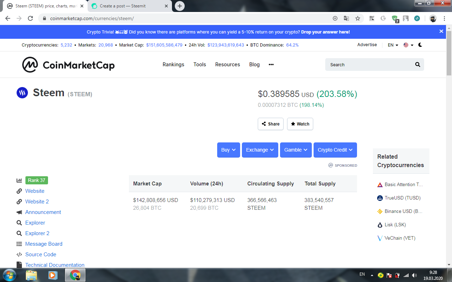
Task: Click the VeChain logo icon
Action: (380, 238)
